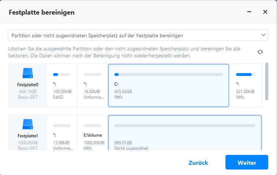Select the Festplatte0 disk icon
Viewport: 277px width, 175px height.
pos(28,73)
